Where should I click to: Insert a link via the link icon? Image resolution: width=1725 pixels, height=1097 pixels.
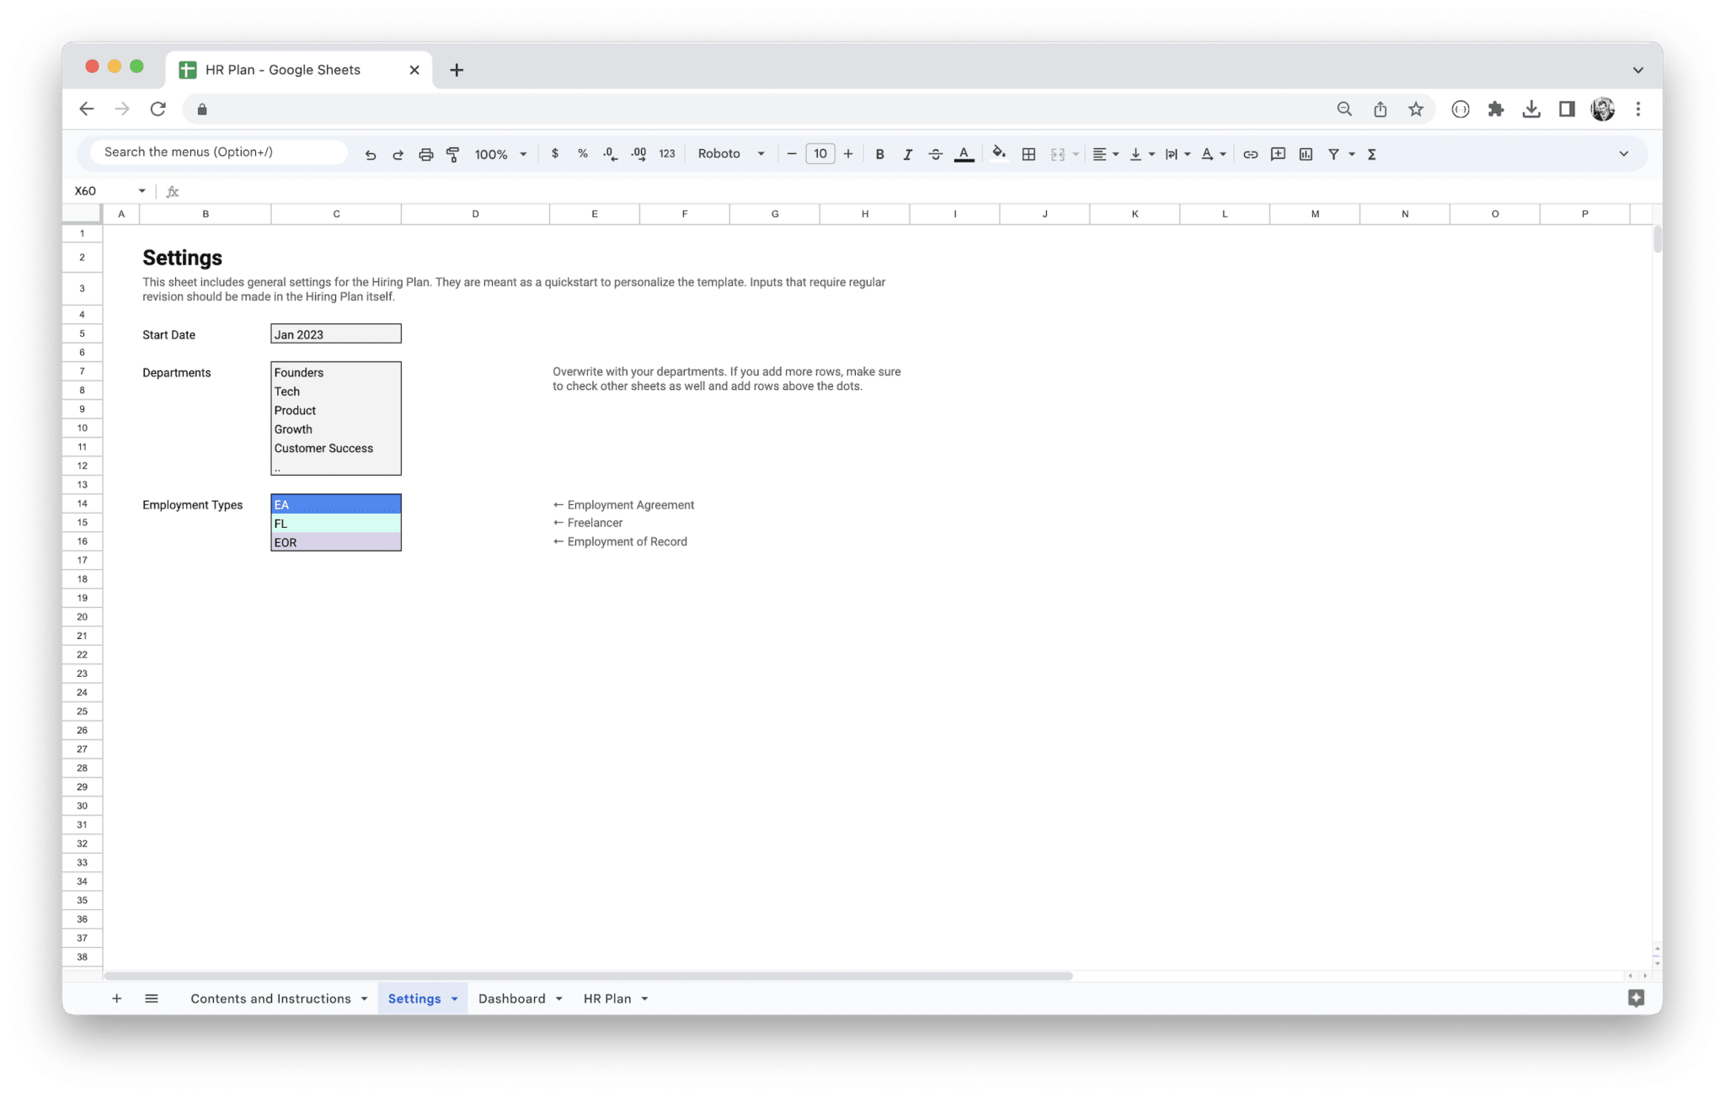(x=1250, y=153)
